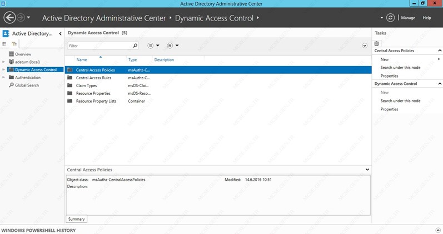This screenshot has width=443, height=234.
Task: Select Authentication node
Action: 28,78
